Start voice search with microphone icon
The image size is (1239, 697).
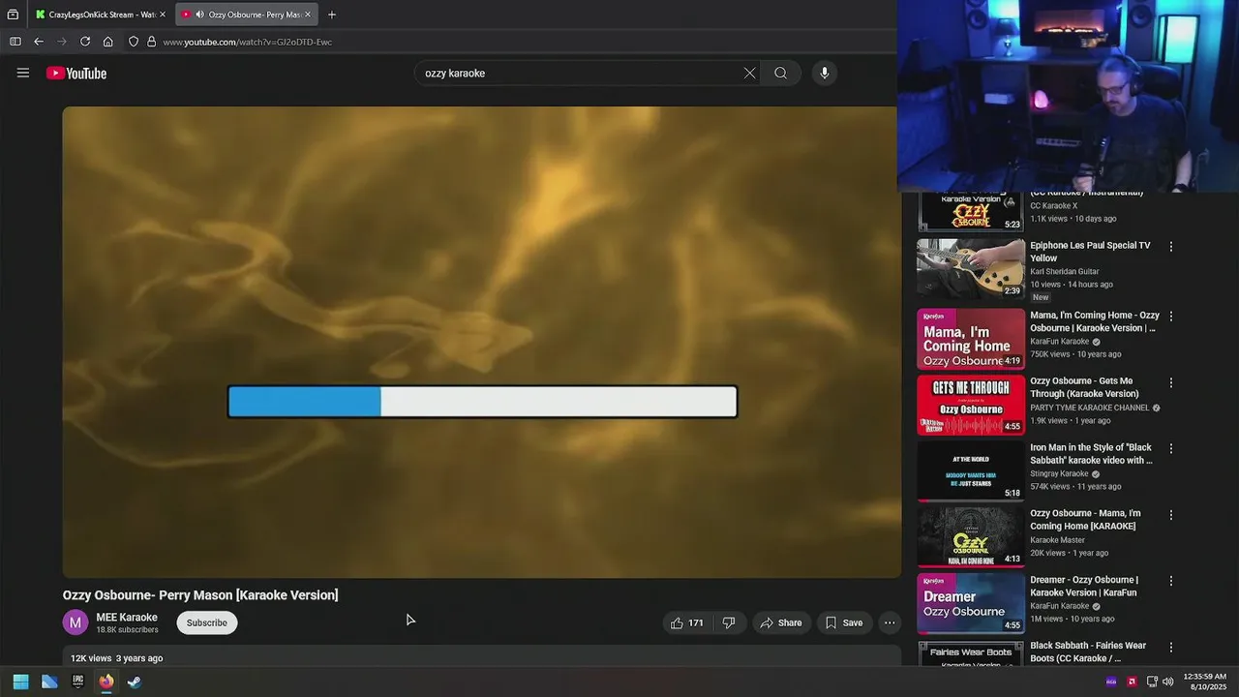pyautogui.click(x=824, y=74)
